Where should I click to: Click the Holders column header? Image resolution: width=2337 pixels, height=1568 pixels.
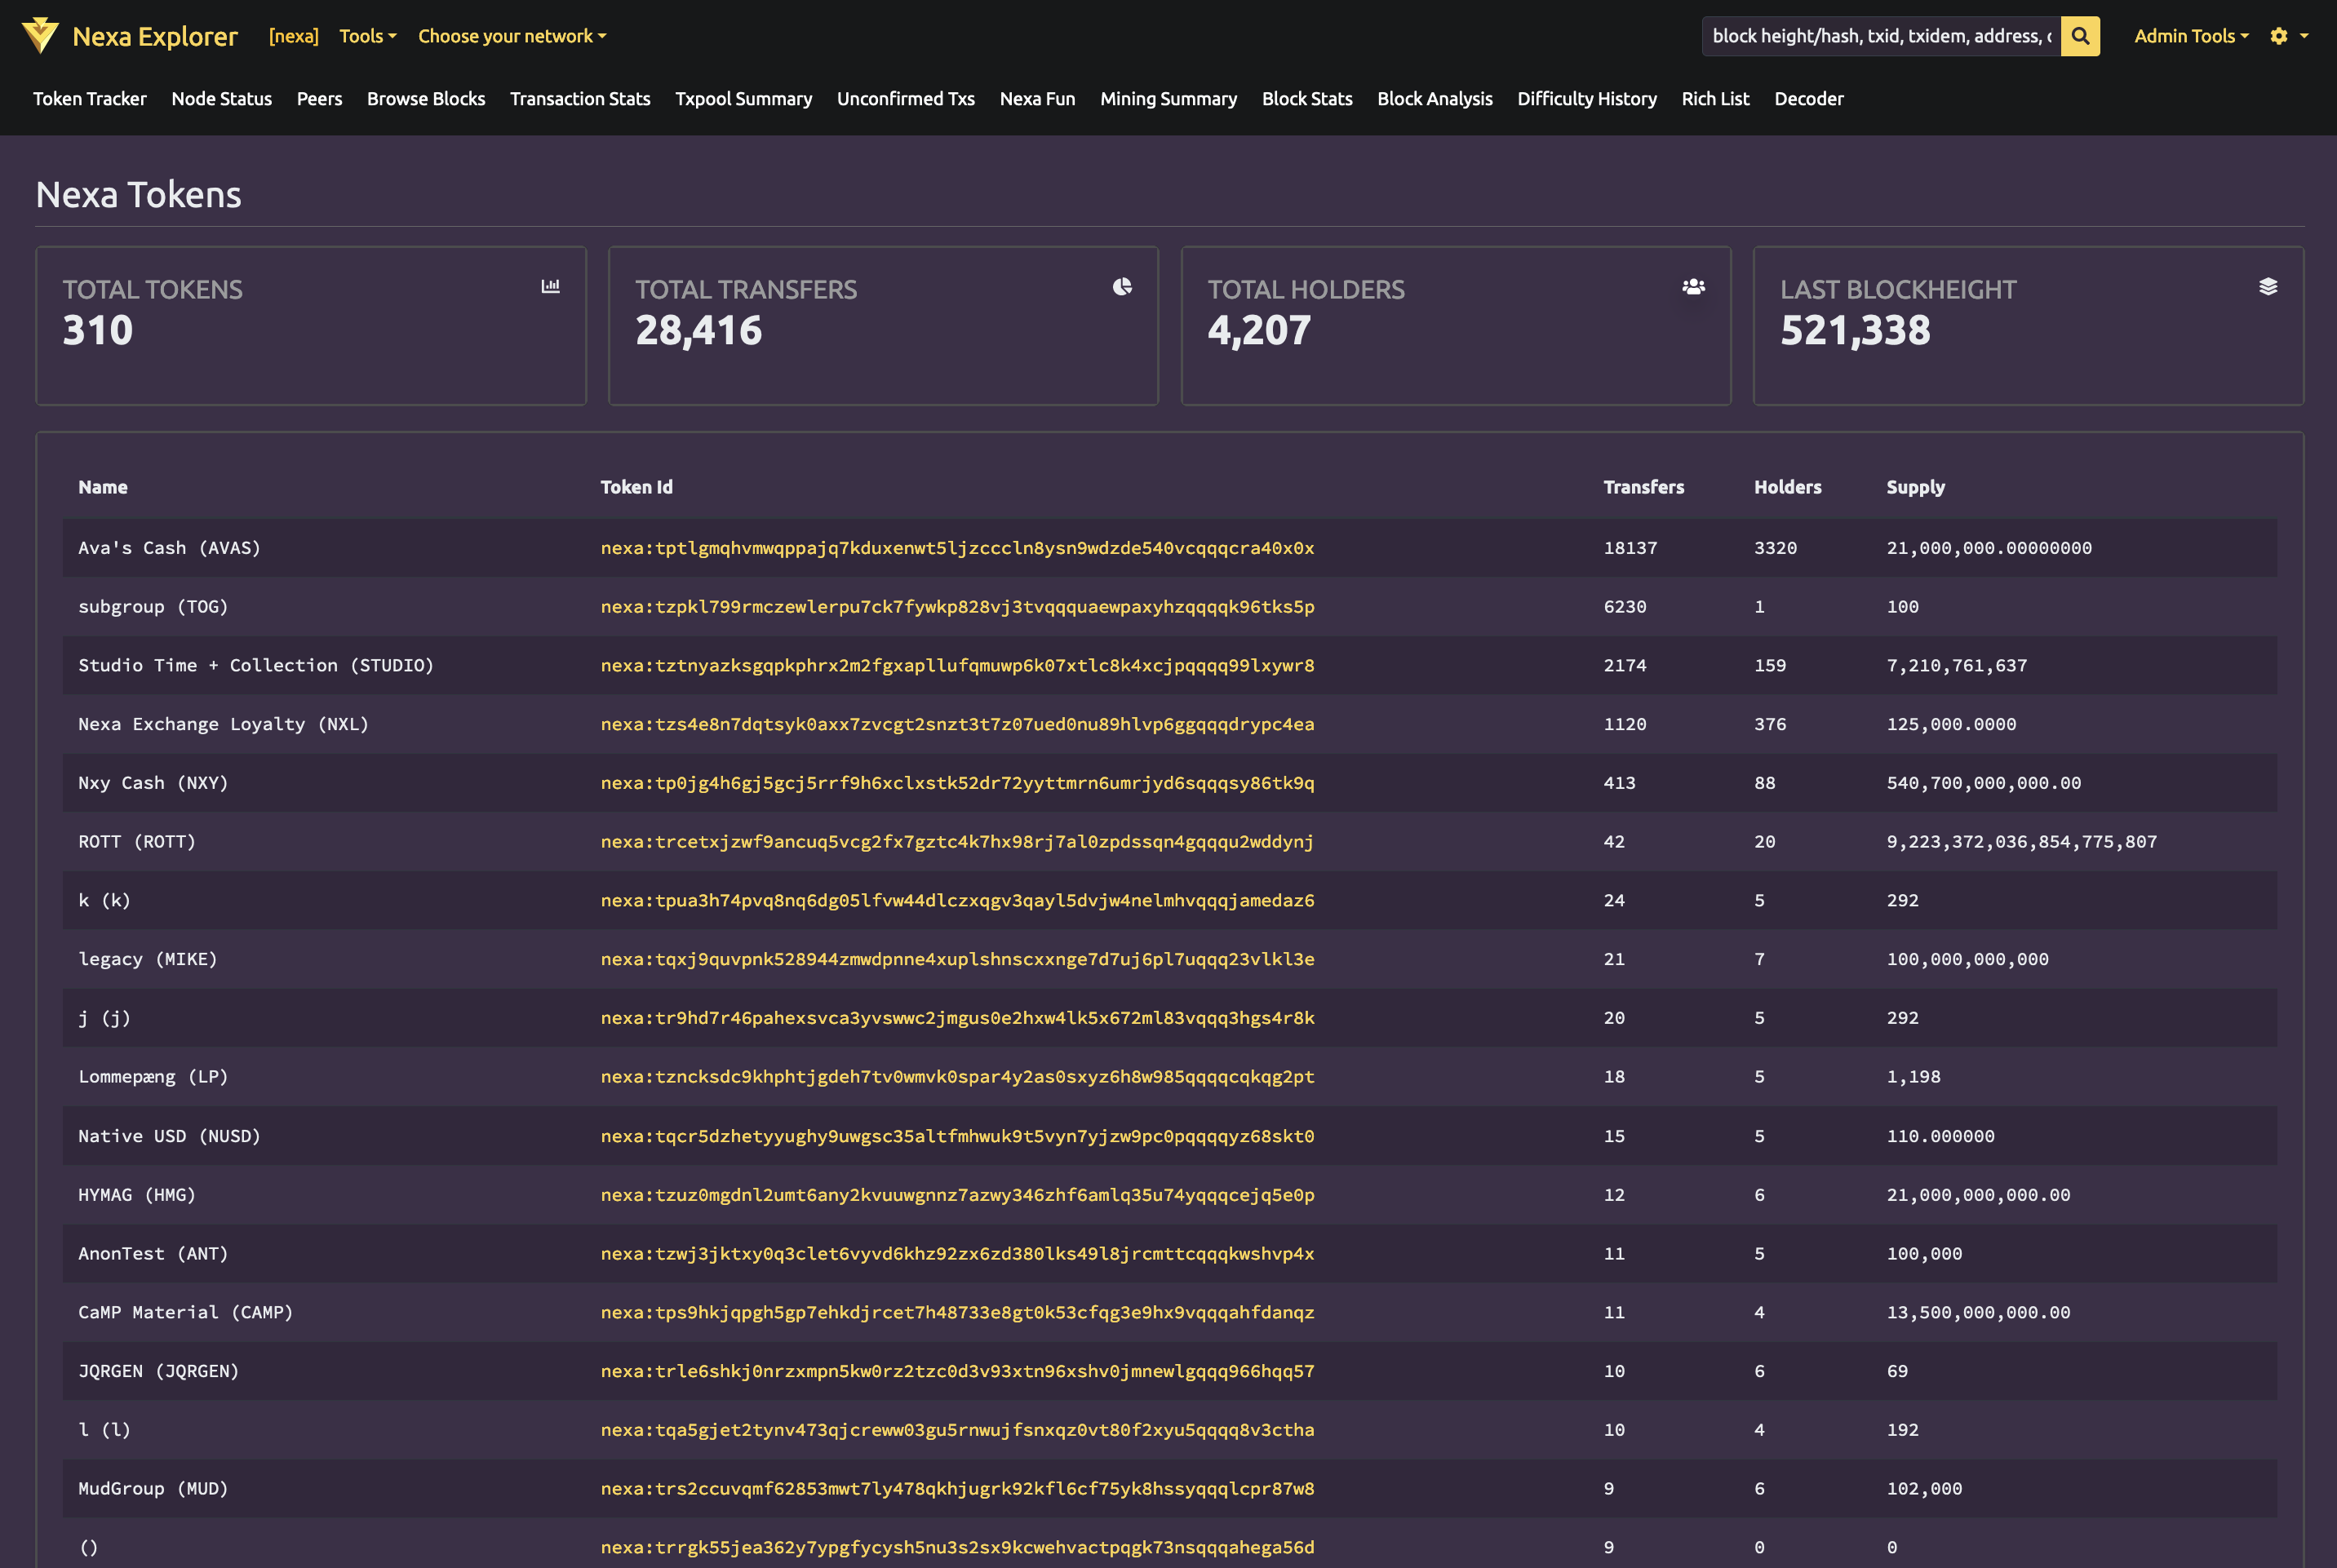coord(1788,487)
